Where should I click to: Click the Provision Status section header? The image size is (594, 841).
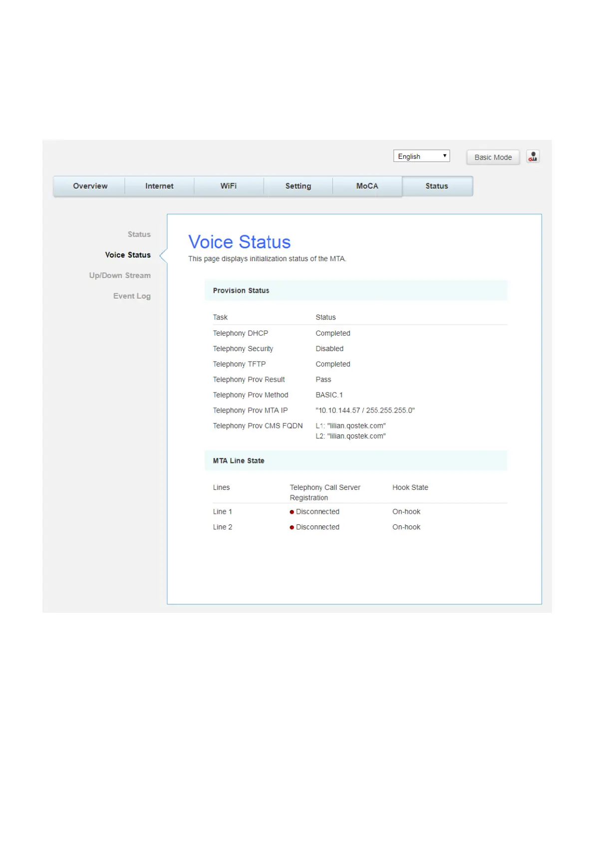(241, 291)
